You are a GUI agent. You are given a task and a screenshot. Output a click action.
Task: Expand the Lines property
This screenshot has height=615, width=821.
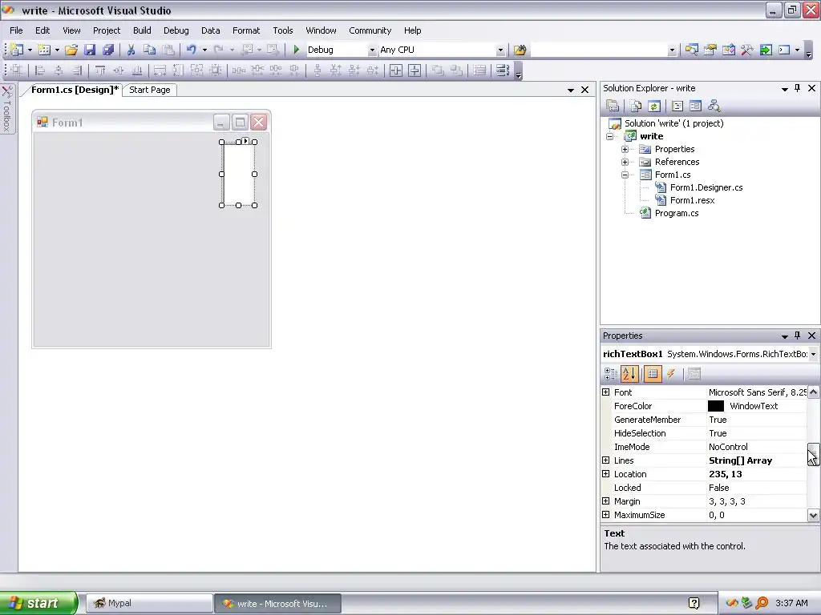click(x=606, y=460)
